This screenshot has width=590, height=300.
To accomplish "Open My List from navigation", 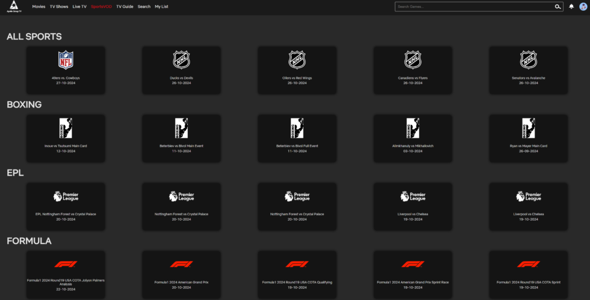I will (x=162, y=7).
